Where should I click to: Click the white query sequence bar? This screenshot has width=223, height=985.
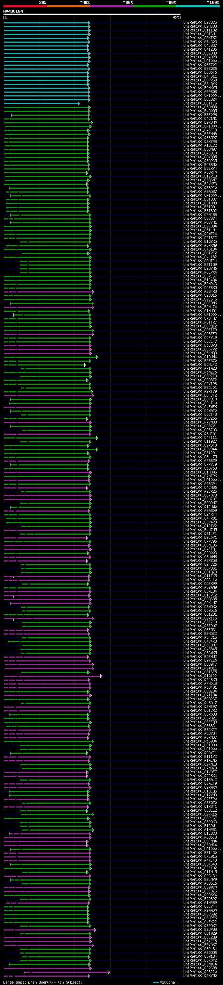[92, 15]
